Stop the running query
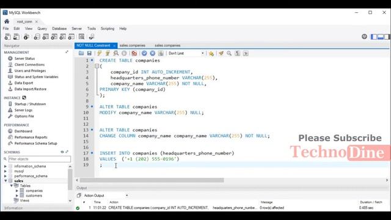Screen dimensions: 391x220 tap(124, 53)
